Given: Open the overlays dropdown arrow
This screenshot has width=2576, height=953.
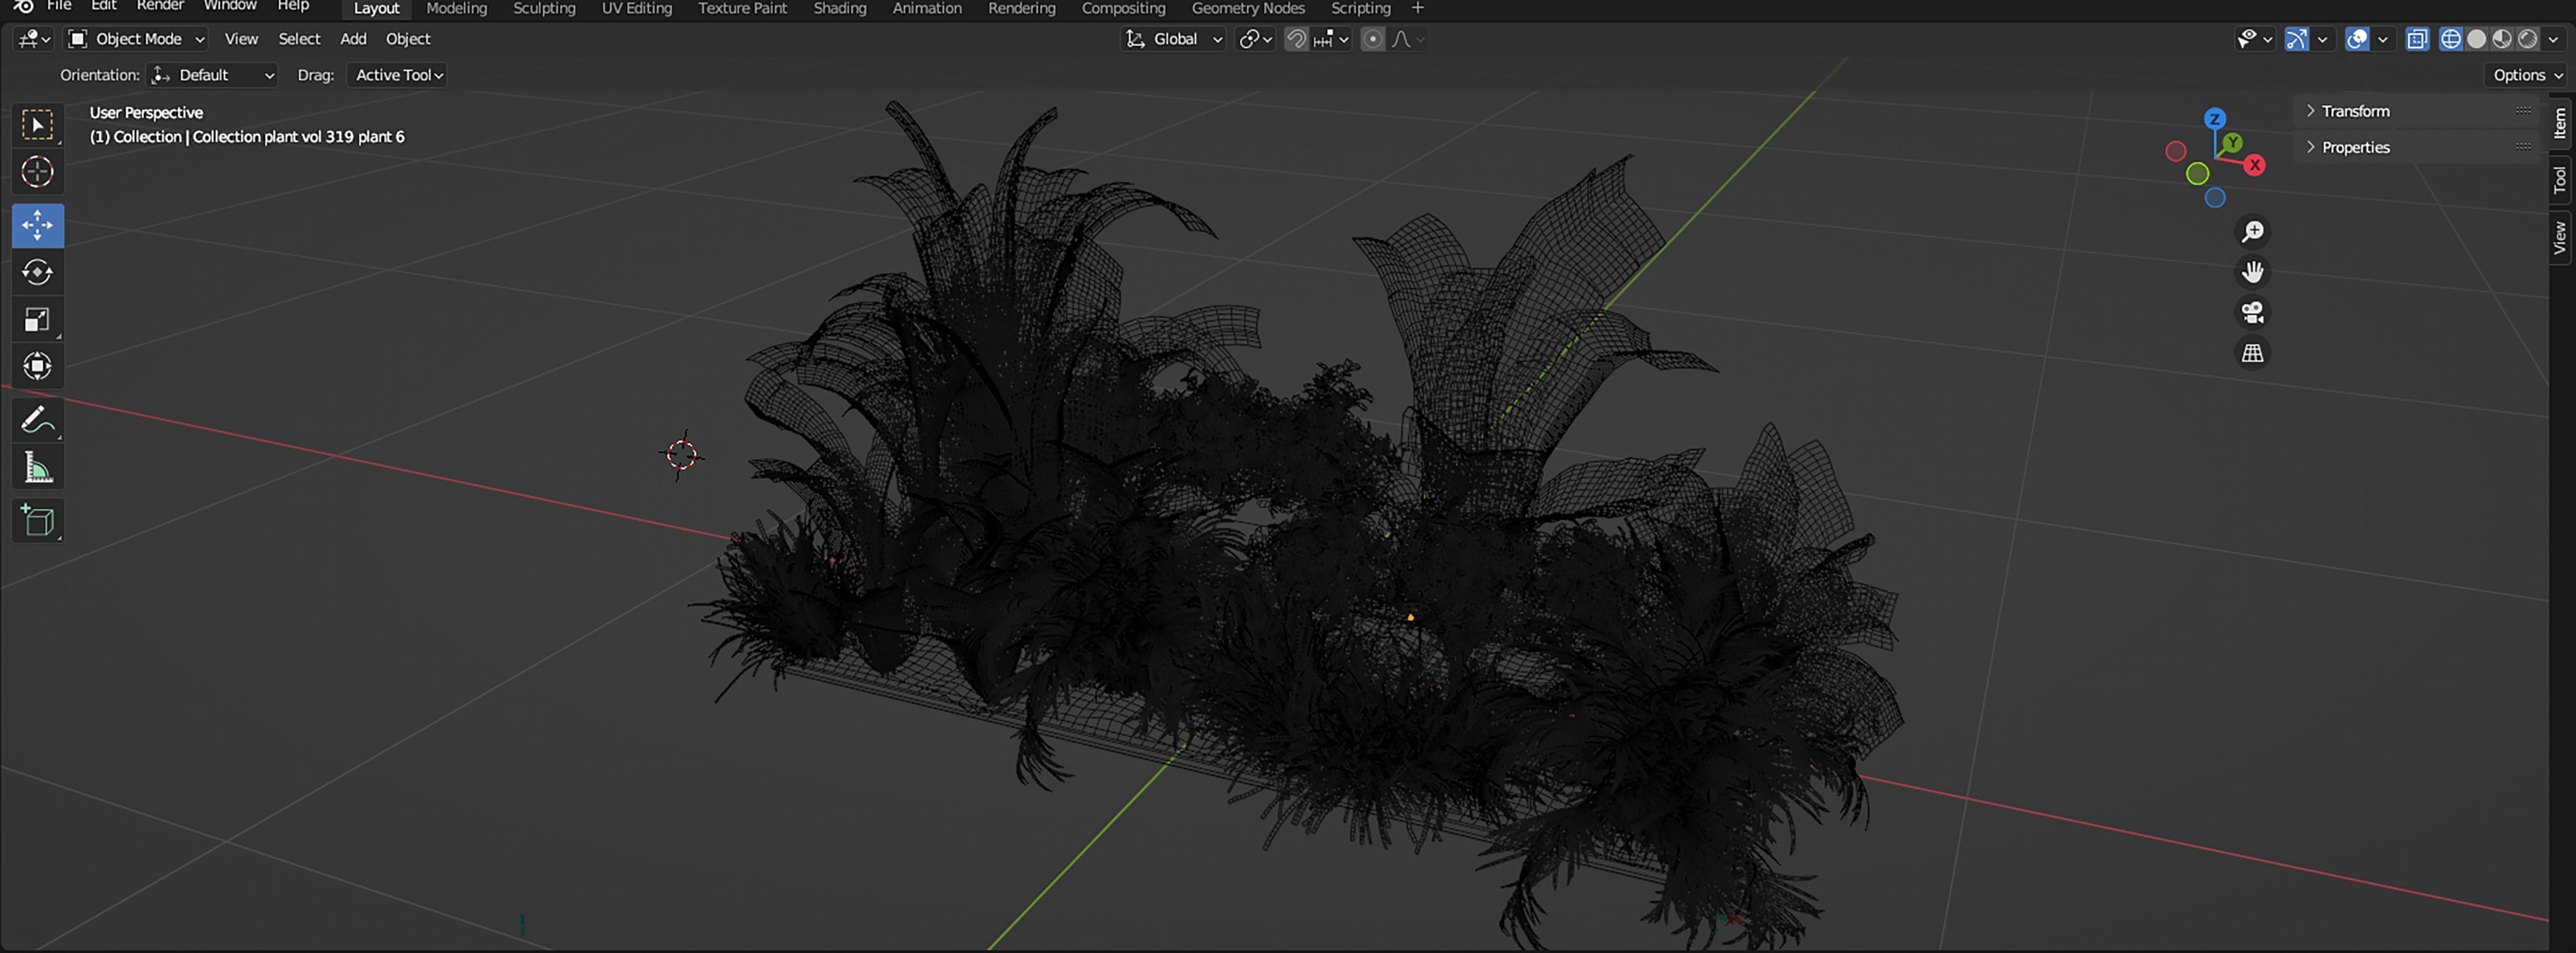Looking at the screenshot, I should (x=2383, y=39).
